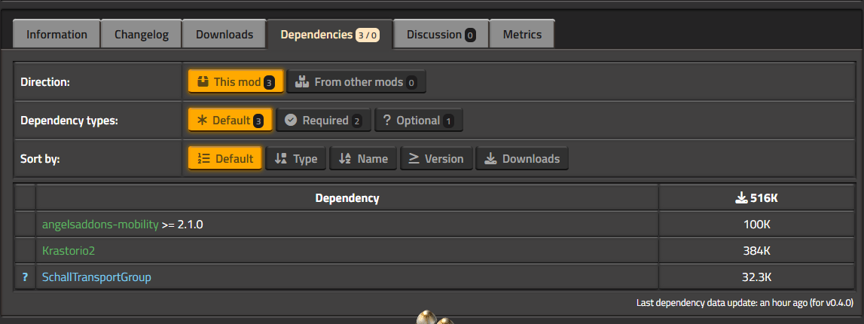864x324 pixels.
Task: Open the SchallTransportGroup mod link
Action: [x=96, y=277]
